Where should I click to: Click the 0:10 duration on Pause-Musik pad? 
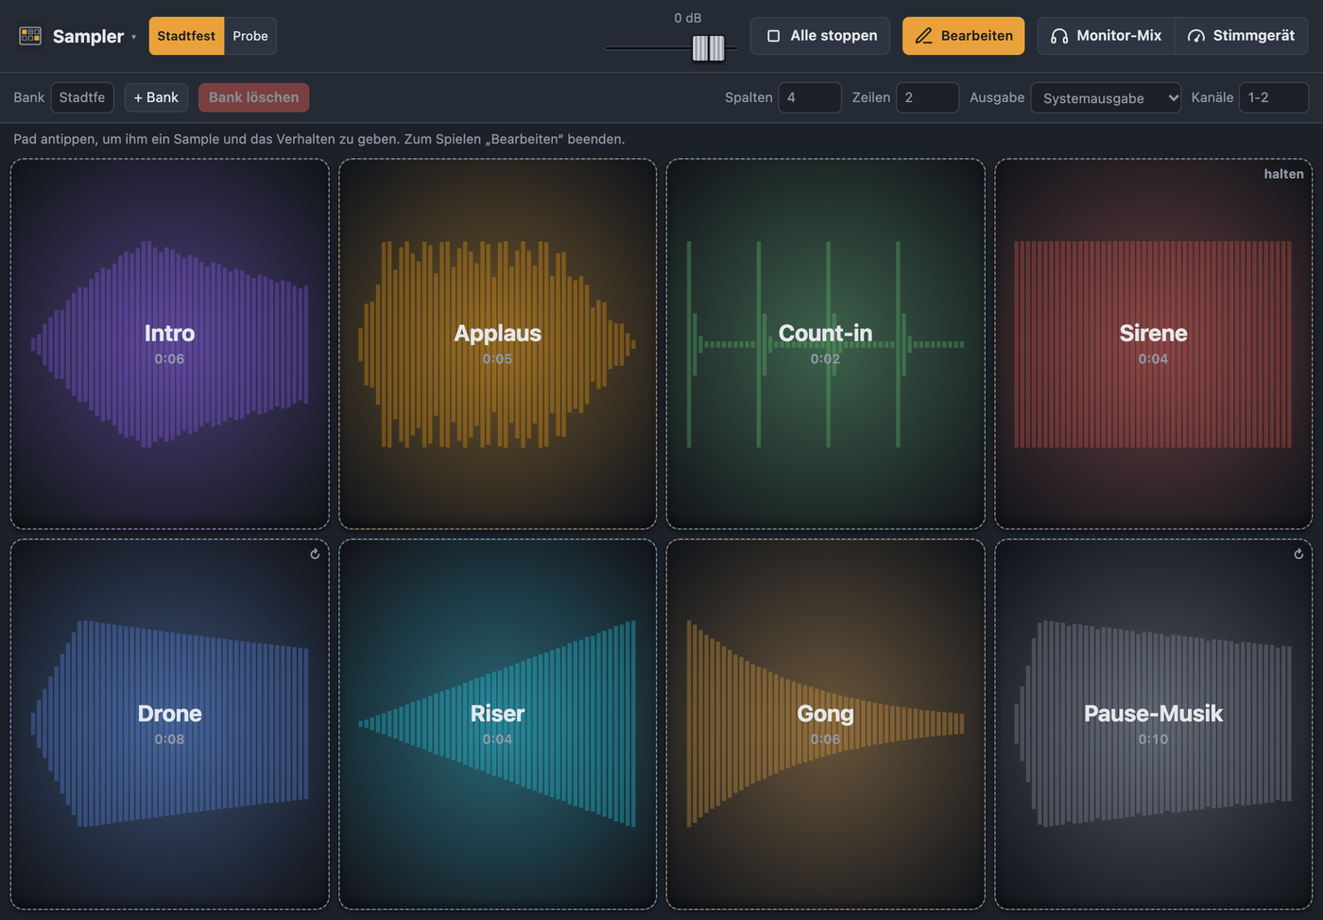click(x=1153, y=739)
